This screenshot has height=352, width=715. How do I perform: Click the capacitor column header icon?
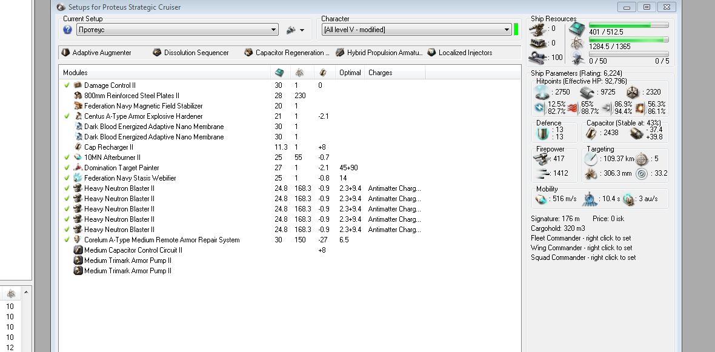pyautogui.click(x=323, y=73)
